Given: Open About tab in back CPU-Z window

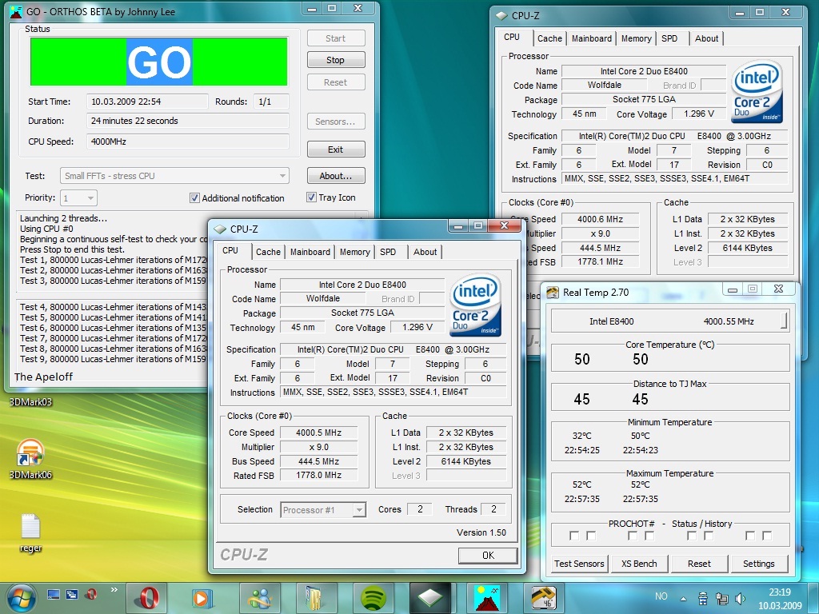Looking at the screenshot, I should tap(707, 38).
